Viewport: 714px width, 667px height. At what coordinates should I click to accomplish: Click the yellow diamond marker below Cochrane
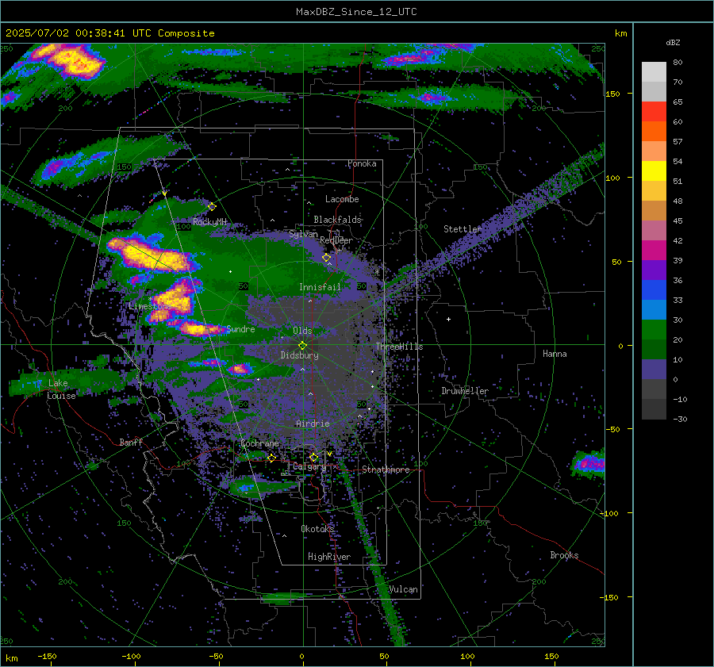pos(271,458)
